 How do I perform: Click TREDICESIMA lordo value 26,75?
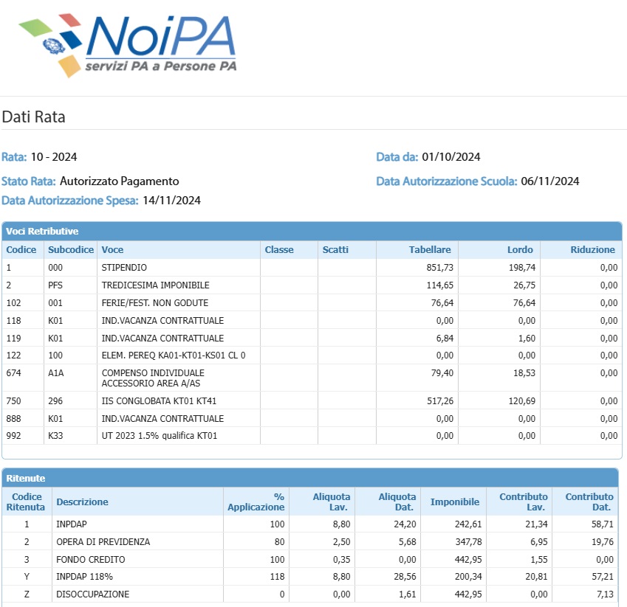coord(524,285)
